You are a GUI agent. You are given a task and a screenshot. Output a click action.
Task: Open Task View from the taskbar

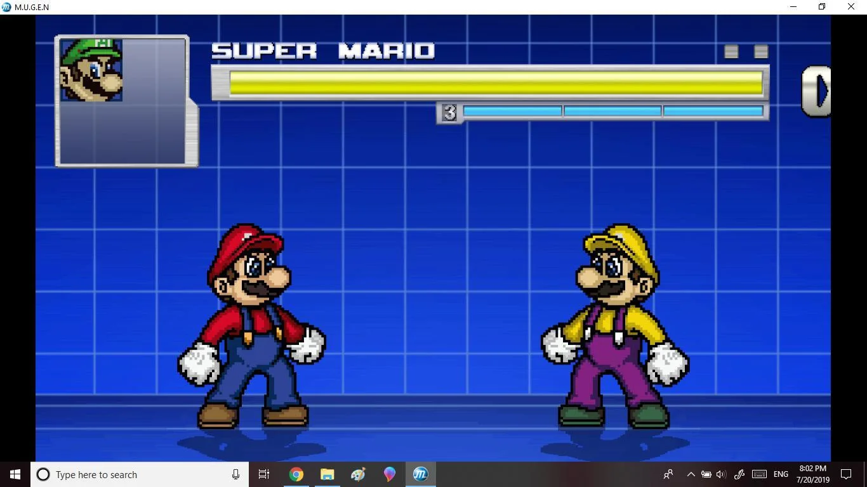[264, 474]
